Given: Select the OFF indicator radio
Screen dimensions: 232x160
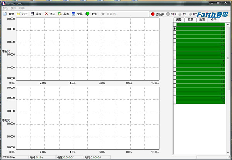Looking at the screenshot, I should click(x=168, y=14).
